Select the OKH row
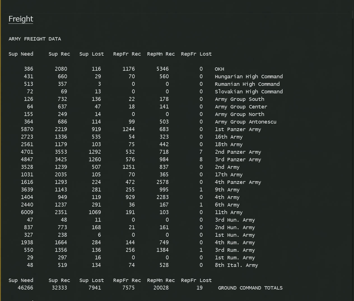Viewport: 354px width, 301px height. (219, 69)
